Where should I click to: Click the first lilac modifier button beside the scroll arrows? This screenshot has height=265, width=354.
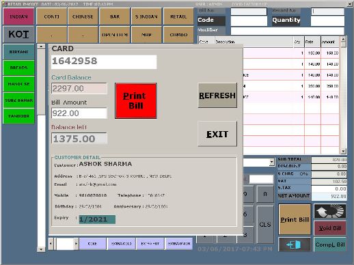(x=92, y=244)
